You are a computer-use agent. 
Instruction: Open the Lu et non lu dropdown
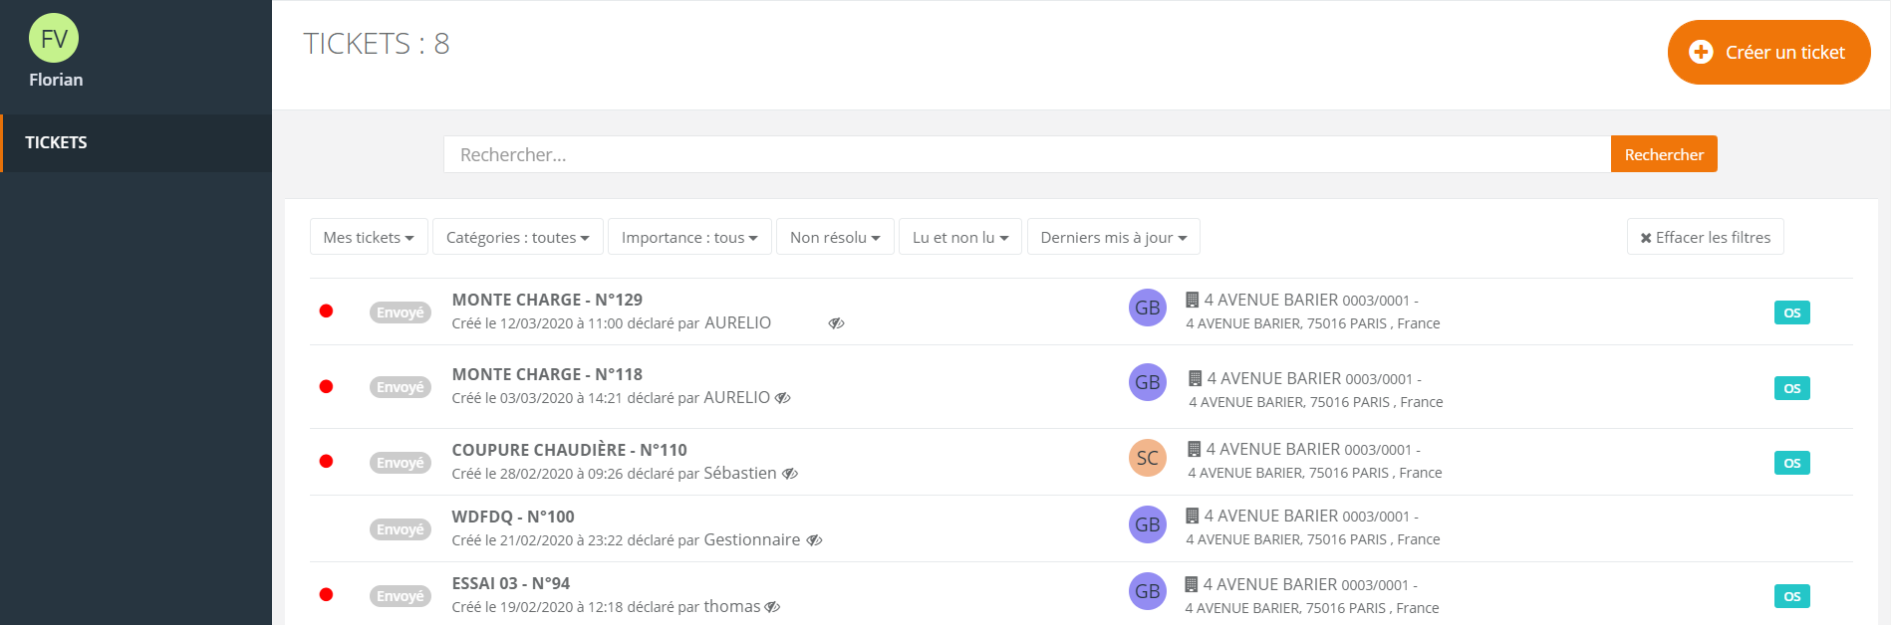point(960,237)
